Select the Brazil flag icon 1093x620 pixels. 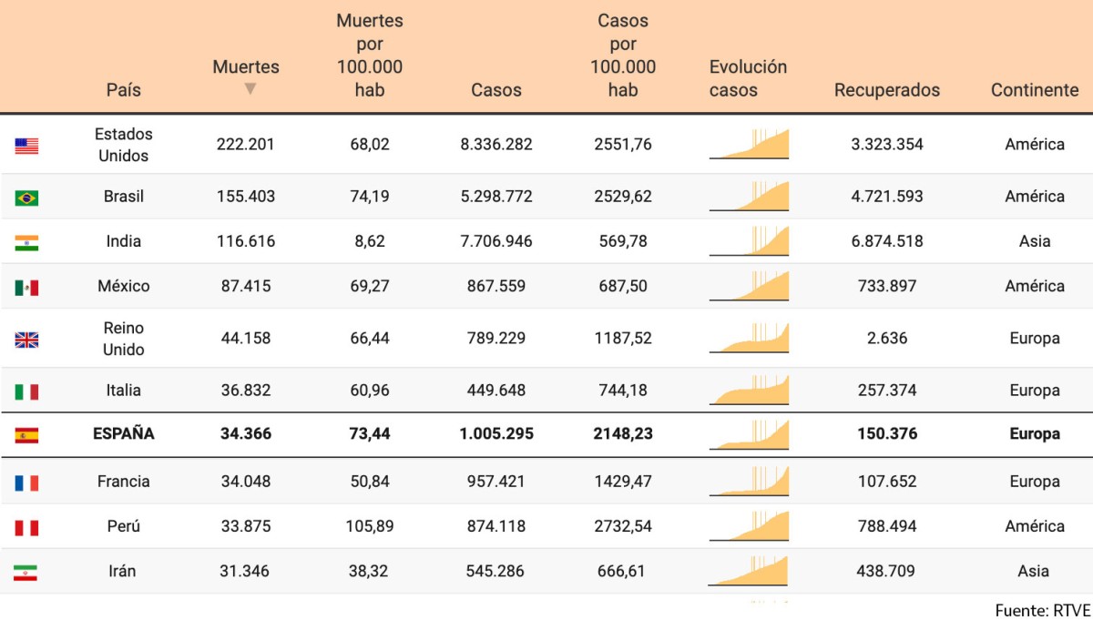point(26,196)
